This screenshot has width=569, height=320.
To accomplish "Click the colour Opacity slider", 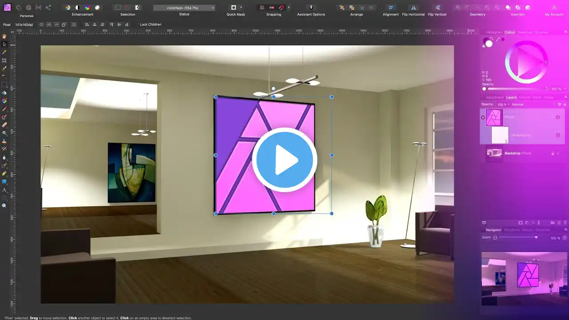I will [x=517, y=88].
